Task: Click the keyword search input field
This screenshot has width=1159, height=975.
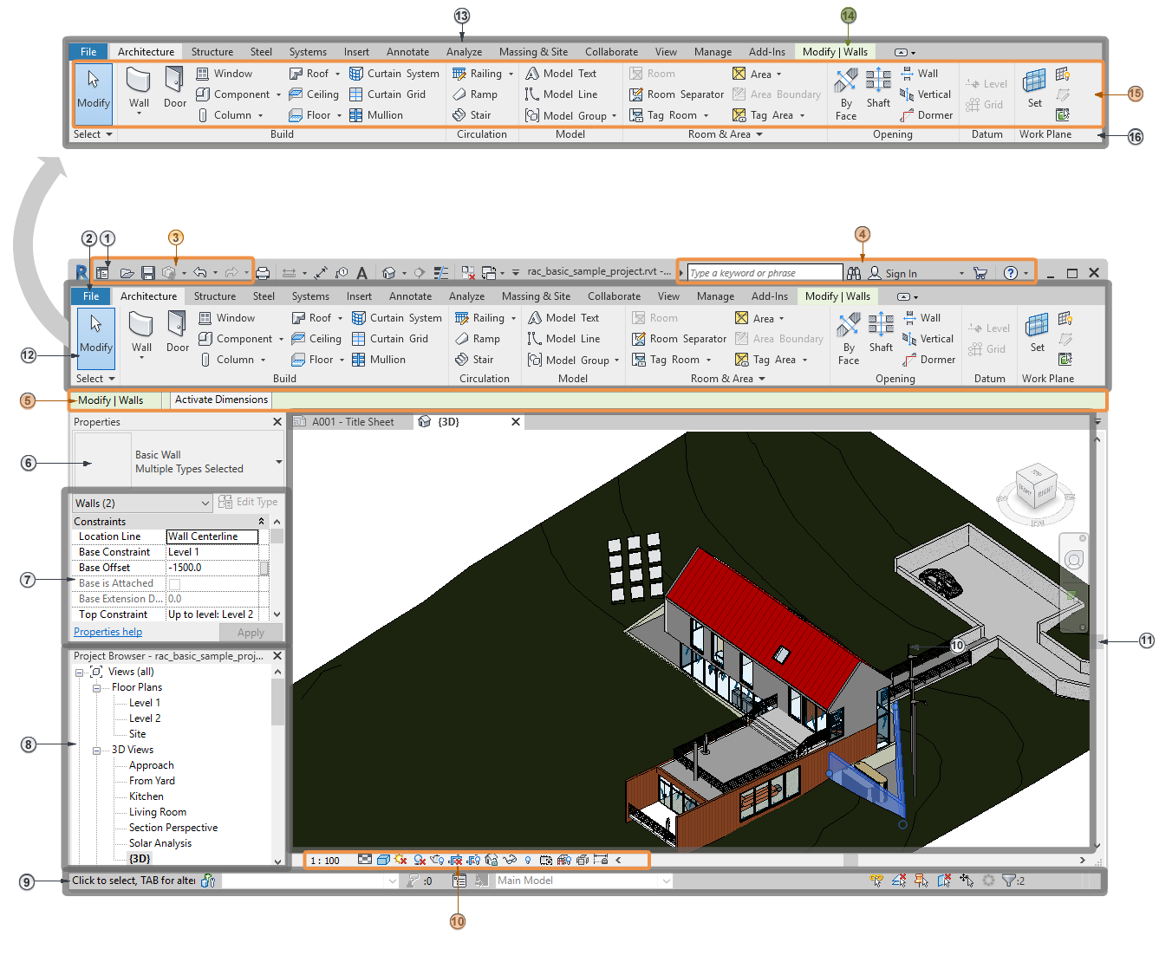Action: point(765,273)
